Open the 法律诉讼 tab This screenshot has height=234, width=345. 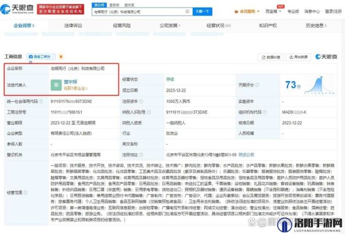[73, 26]
